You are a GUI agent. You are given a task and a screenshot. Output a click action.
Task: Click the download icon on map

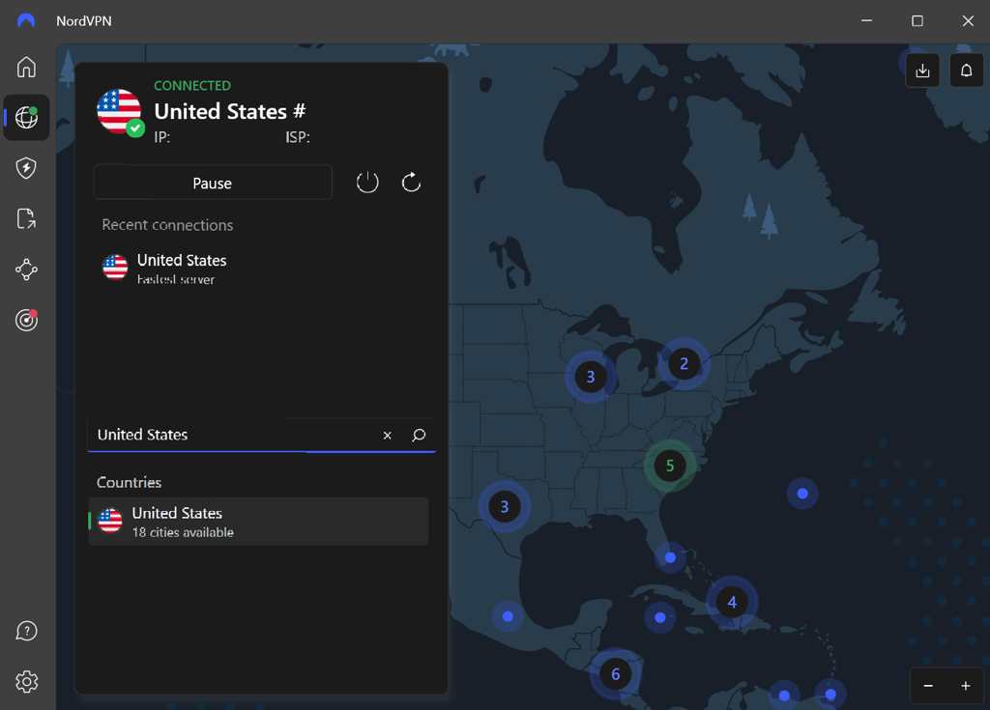tap(922, 71)
